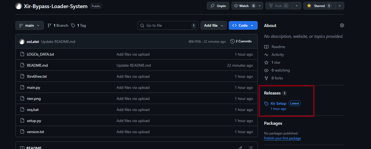View the 0 watching link

coord(277,70)
